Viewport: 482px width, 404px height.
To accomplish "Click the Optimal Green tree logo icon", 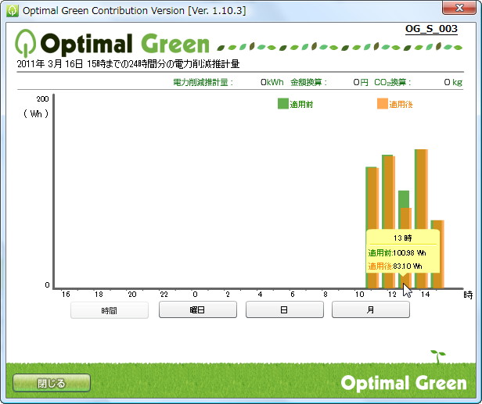I will (26, 43).
